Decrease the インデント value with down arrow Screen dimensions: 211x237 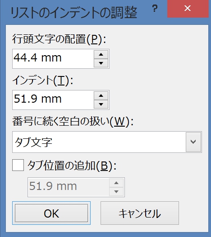pos(101,104)
